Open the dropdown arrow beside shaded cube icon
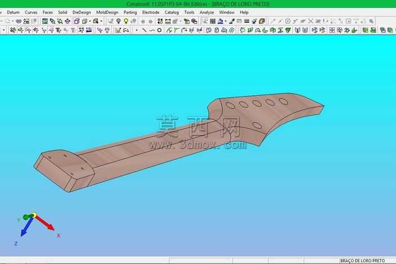This screenshot has height=264, width=396. click(89, 21)
